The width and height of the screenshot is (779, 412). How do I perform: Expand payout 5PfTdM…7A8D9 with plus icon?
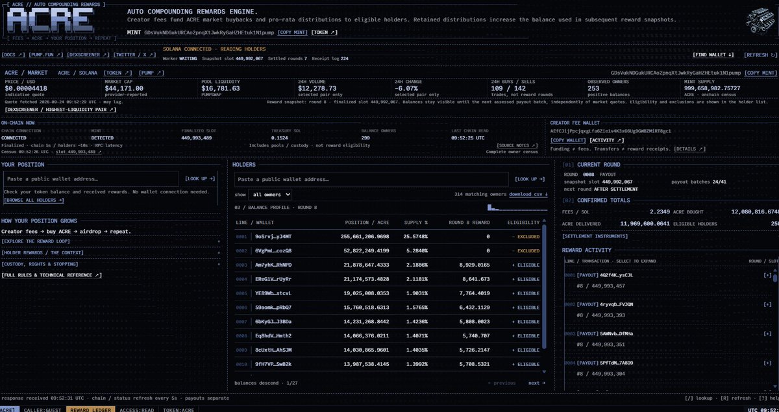767,363
